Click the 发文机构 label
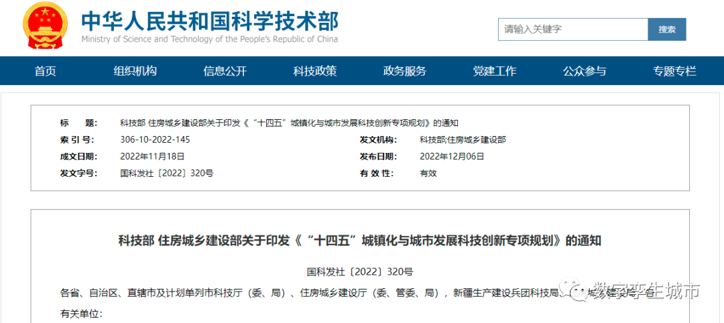The height and width of the screenshot is (323, 724). (x=379, y=140)
